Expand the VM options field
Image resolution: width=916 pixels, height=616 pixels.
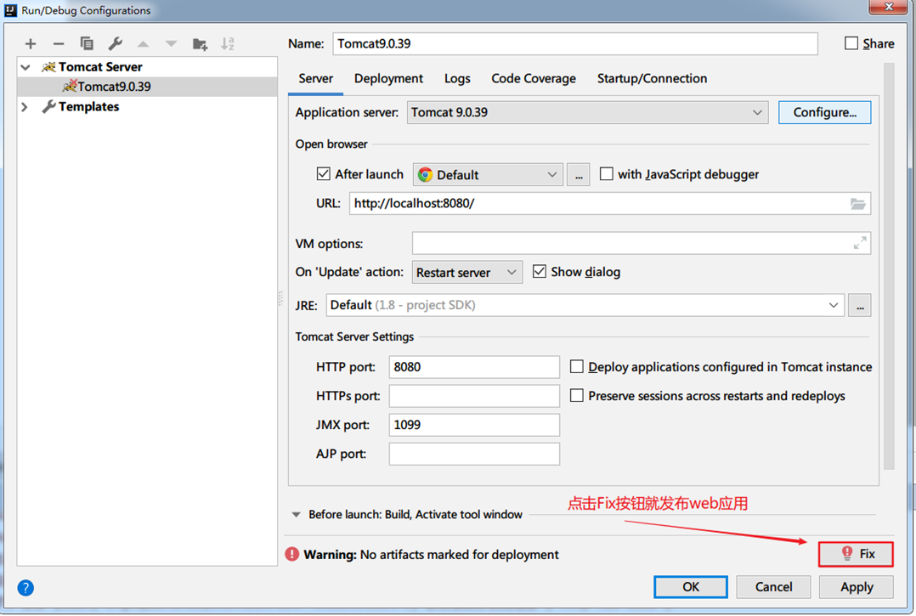(x=859, y=244)
